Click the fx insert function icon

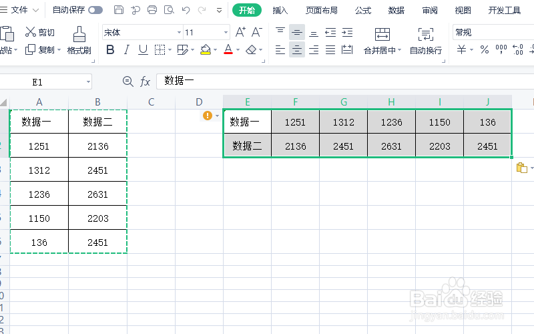pyautogui.click(x=145, y=81)
